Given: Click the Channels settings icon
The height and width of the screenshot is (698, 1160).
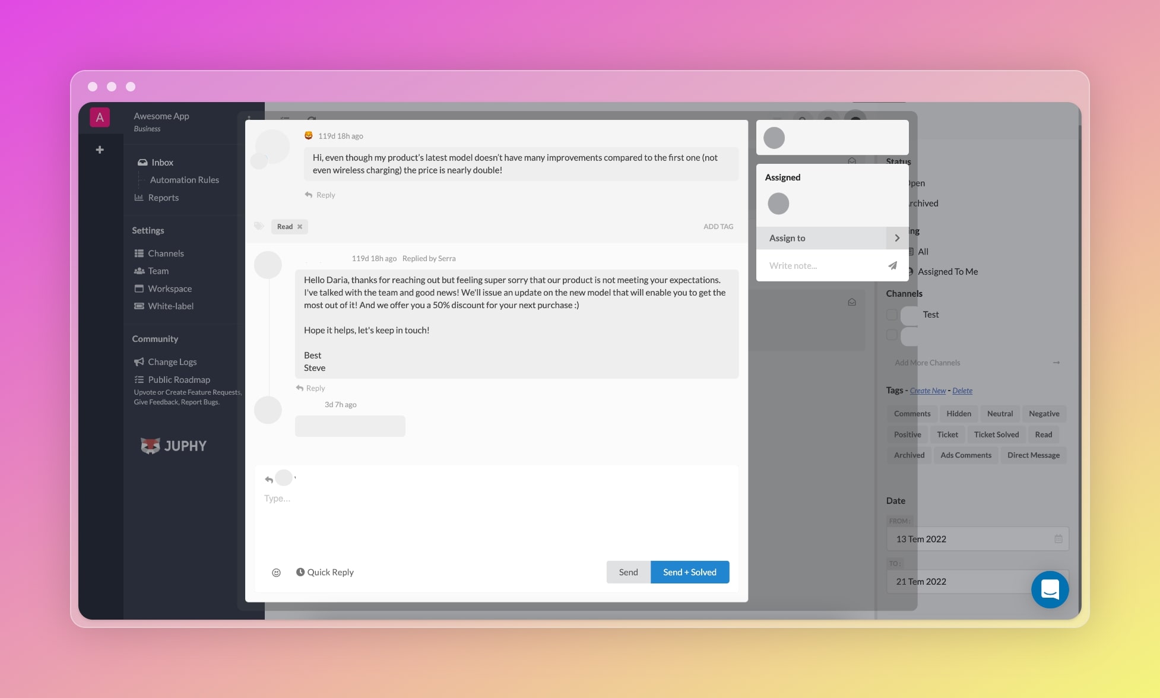Looking at the screenshot, I should [x=139, y=252].
